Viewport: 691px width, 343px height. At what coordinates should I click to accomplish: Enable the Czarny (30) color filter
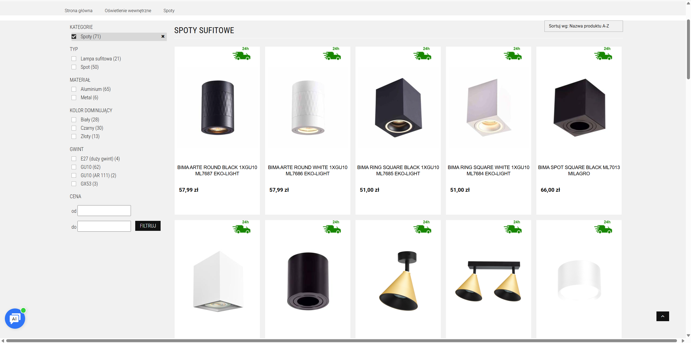74,128
